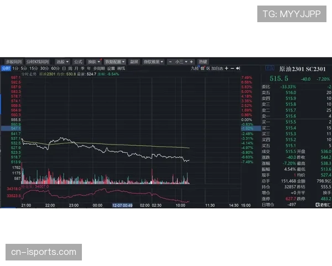
Task: Expand the 选股 stock picker dropdown
Action: coord(62,62)
